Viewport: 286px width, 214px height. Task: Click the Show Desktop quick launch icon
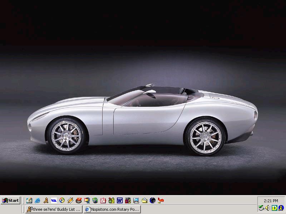click(x=29, y=200)
